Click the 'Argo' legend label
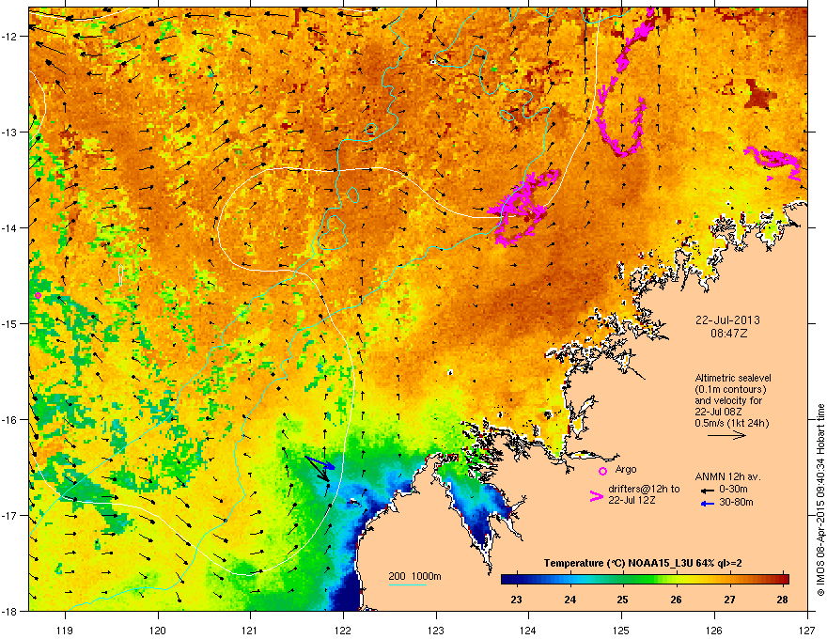Viewport: 827px width, 639px height. tap(626, 469)
